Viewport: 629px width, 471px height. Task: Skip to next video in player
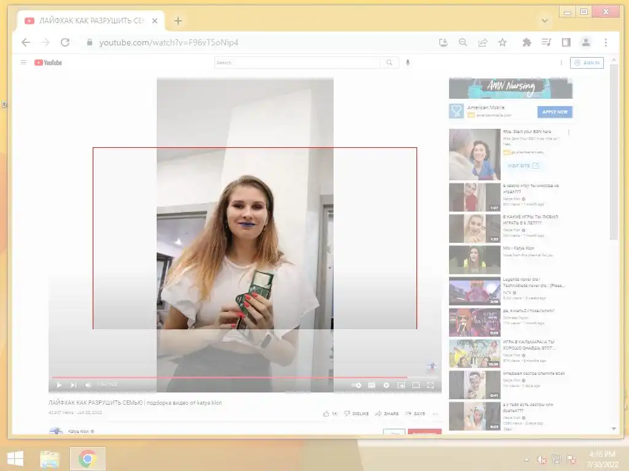pos(74,385)
